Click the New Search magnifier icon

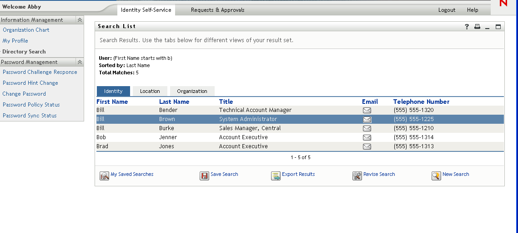click(436, 176)
